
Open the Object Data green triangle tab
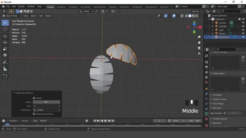click(x=206, y=114)
